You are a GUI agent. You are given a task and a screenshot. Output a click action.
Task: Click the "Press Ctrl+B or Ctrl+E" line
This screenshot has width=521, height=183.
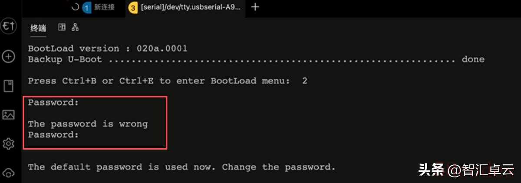pos(168,81)
